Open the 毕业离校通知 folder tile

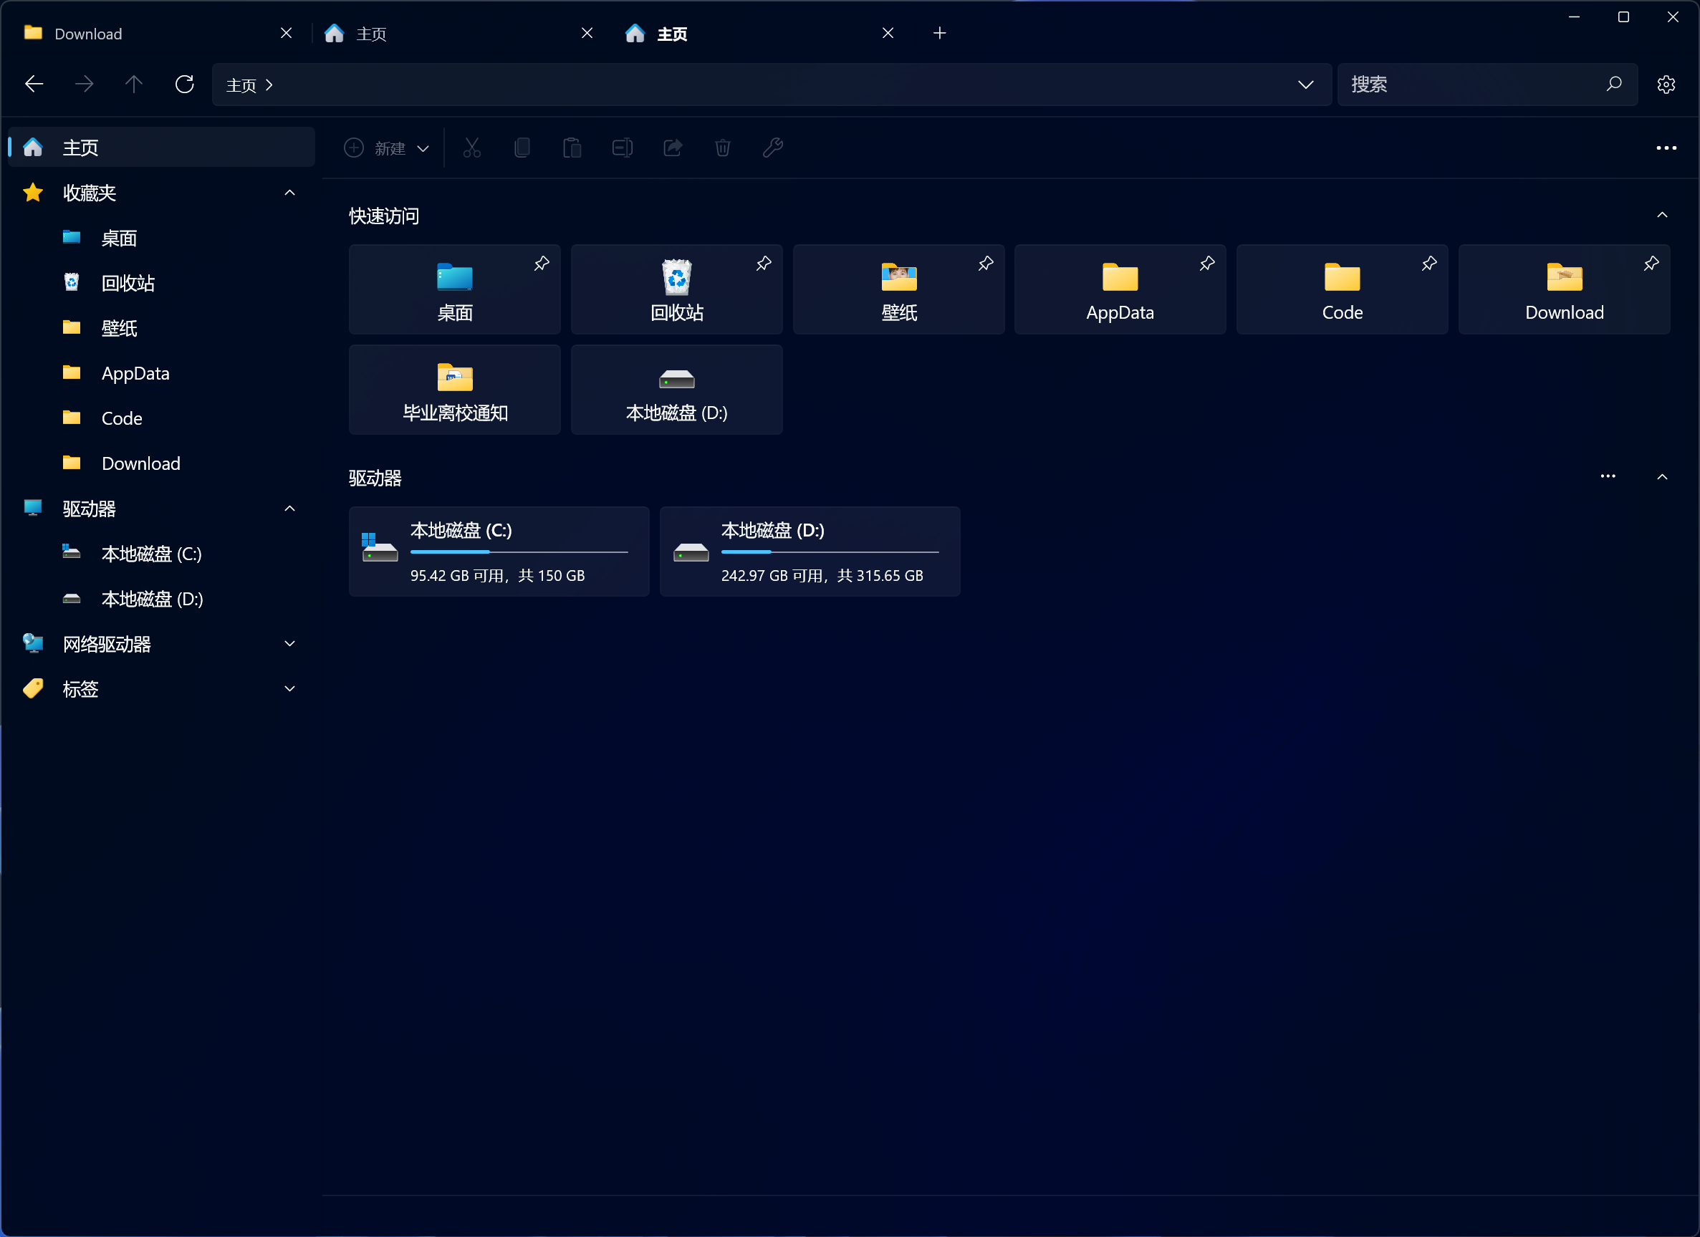click(454, 390)
